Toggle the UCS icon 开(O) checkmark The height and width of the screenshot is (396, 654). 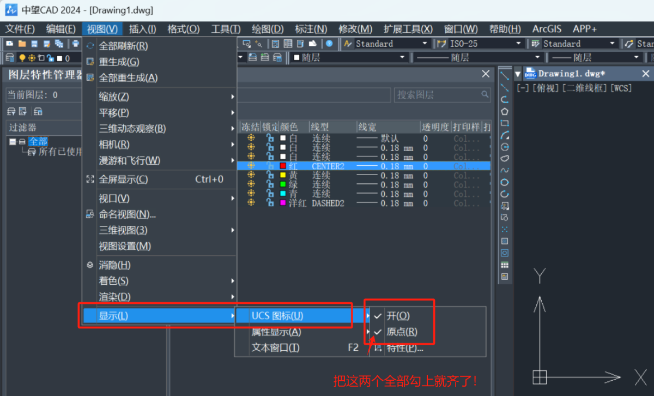click(398, 316)
